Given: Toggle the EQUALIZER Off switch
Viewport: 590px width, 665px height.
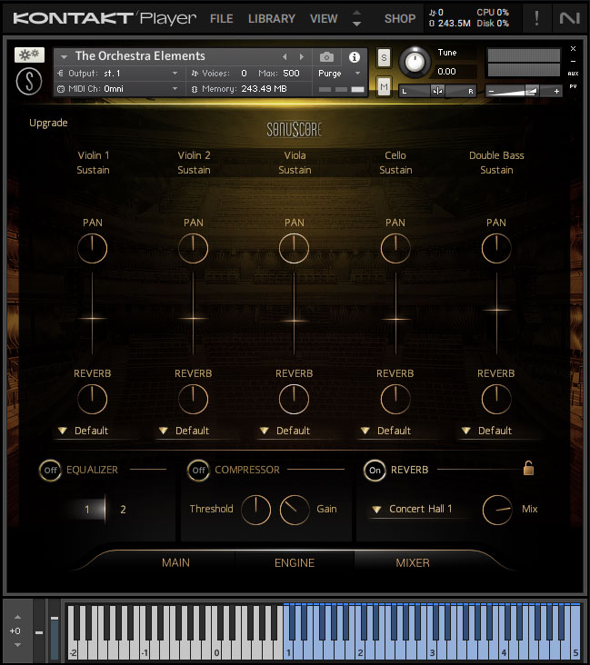Looking at the screenshot, I should tap(50, 471).
